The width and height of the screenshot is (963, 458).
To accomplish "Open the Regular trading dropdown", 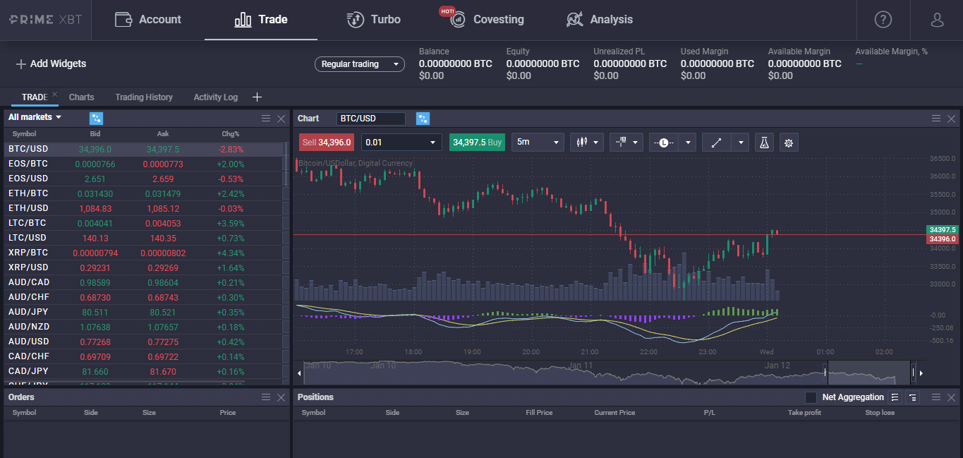I will pyautogui.click(x=359, y=64).
